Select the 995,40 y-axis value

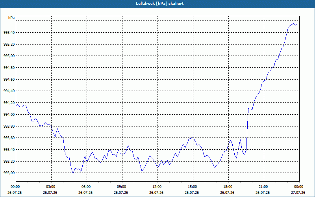pyautogui.click(x=9, y=33)
